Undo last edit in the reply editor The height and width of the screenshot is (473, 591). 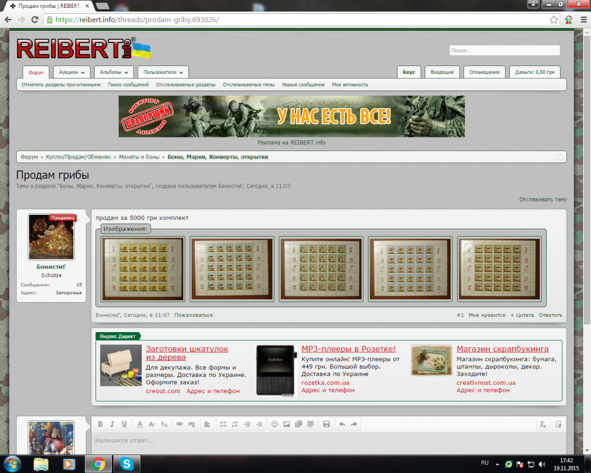pos(342,424)
